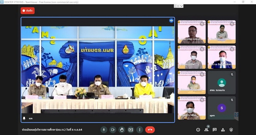Select the spm participant tile
256x135 pixels.
pos(221,108)
